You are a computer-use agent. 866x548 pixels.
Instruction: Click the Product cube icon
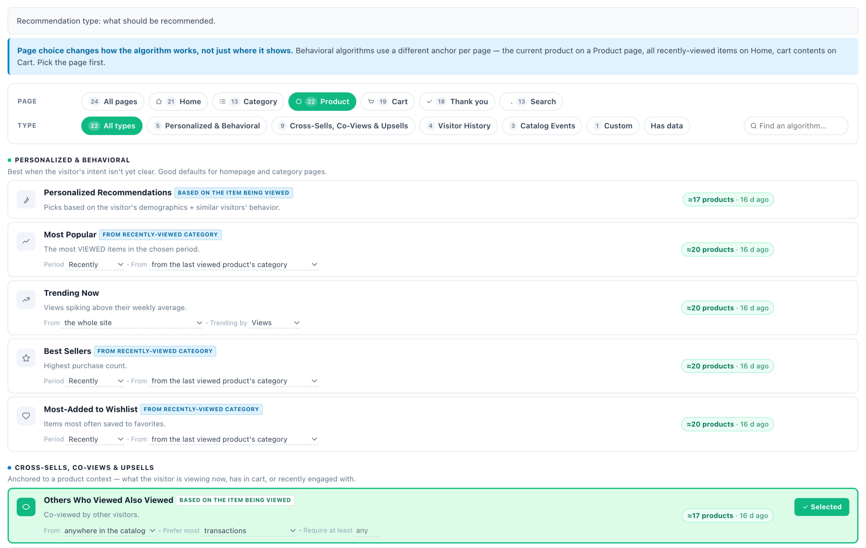(298, 102)
